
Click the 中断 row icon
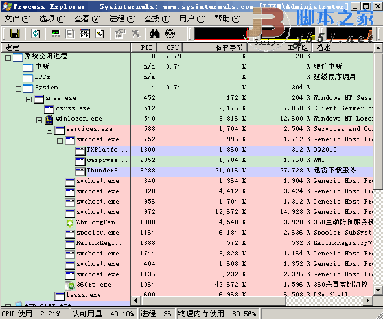pos(28,67)
